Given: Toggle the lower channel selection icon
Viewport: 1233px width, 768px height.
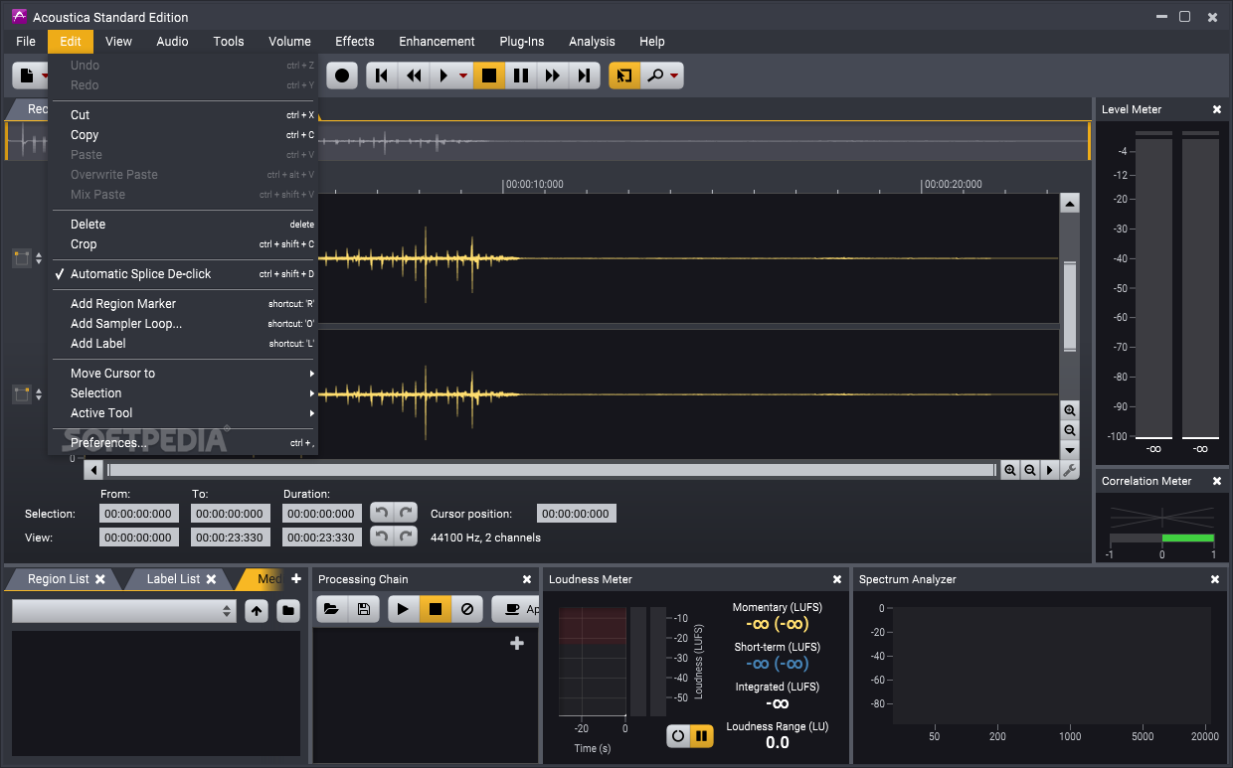Looking at the screenshot, I should (x=22, y=394).
